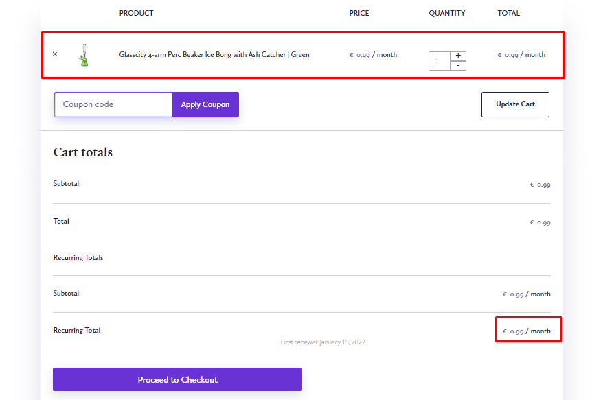Click inside the quantity input box
The image size is (592, 400).
438,60
